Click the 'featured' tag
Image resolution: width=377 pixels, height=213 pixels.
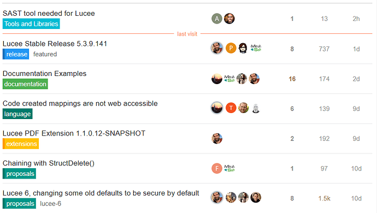(45, 54)
